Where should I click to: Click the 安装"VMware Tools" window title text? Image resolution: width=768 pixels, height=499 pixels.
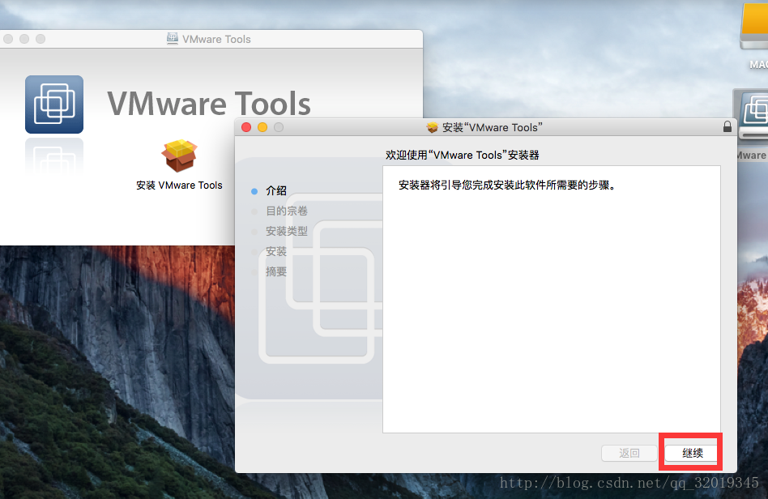pos(493,127)
